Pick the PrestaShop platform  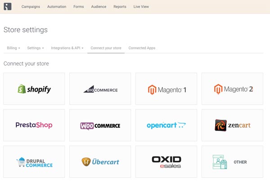tap(34, 125)
